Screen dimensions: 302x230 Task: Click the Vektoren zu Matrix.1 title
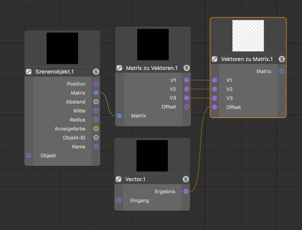tap(247, 59)
